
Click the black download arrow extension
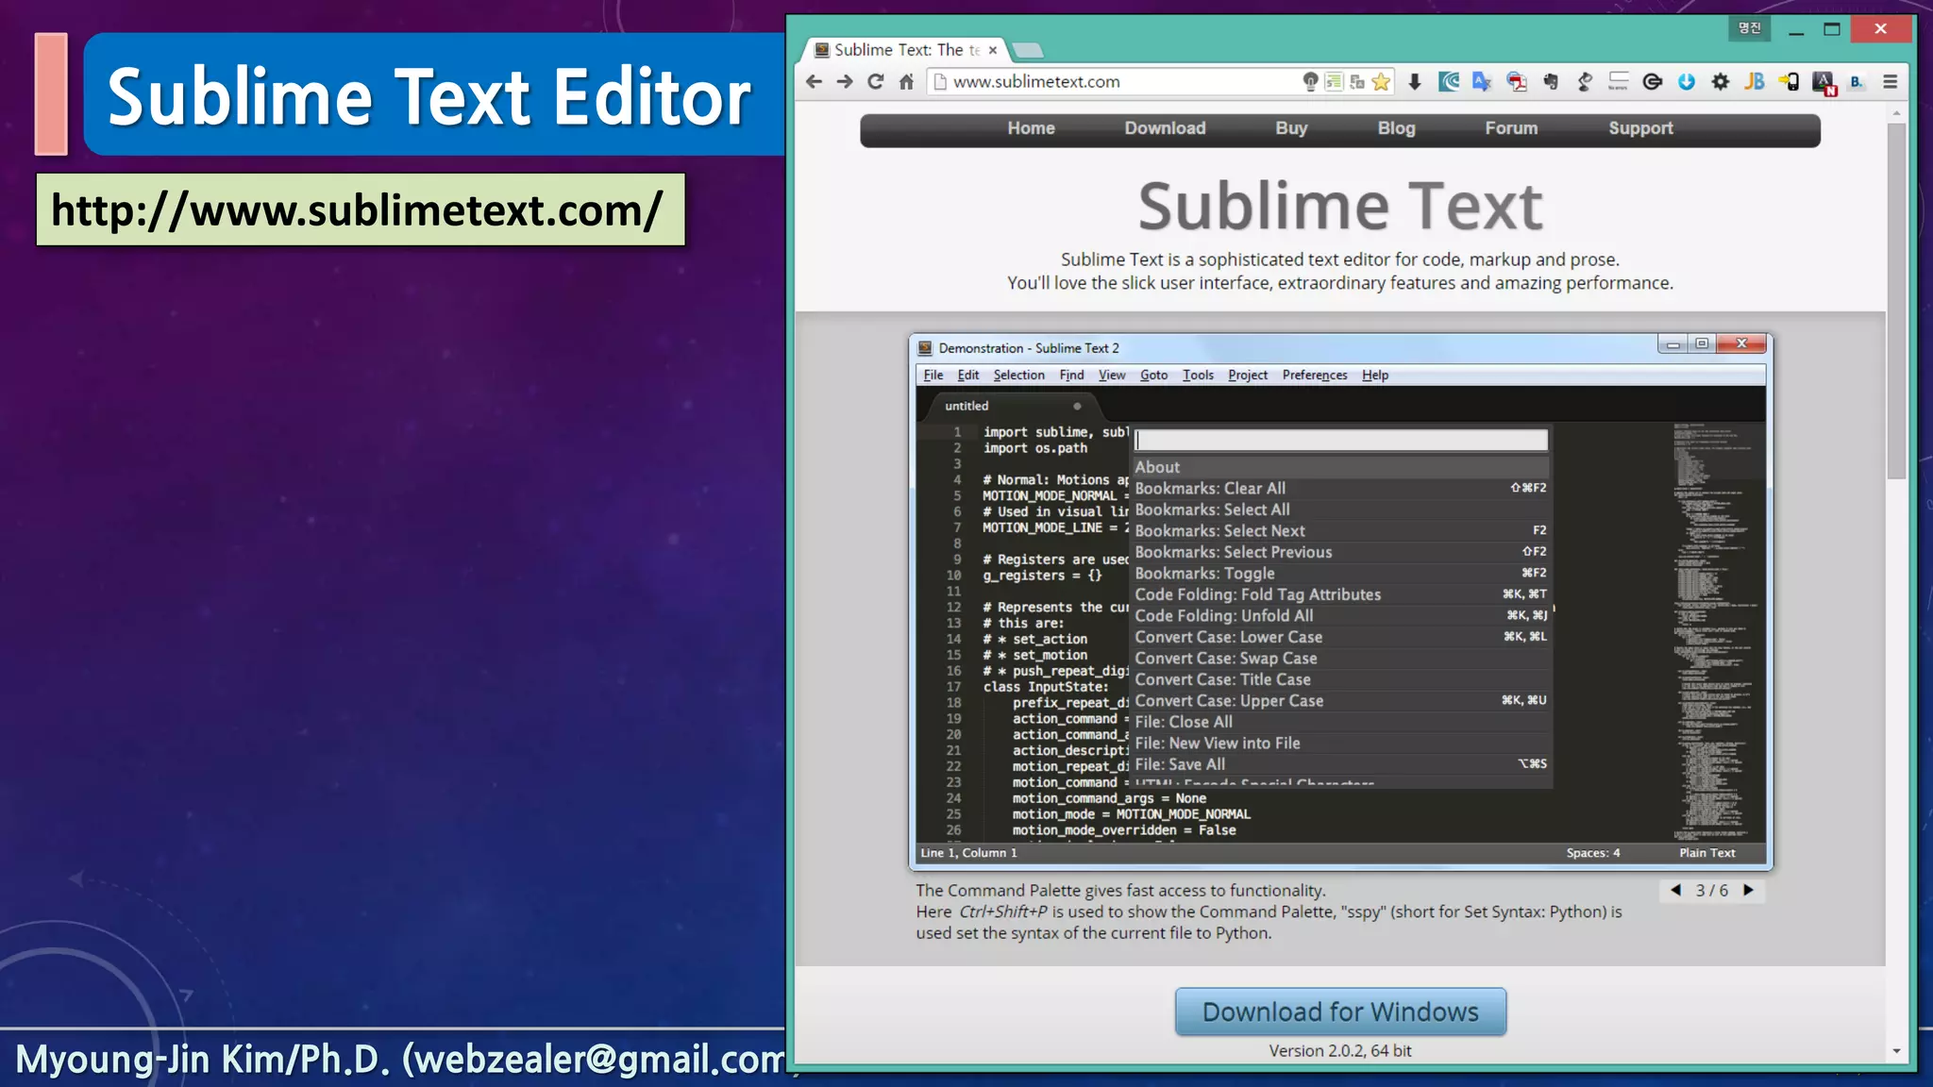(x=1414, y=82)
